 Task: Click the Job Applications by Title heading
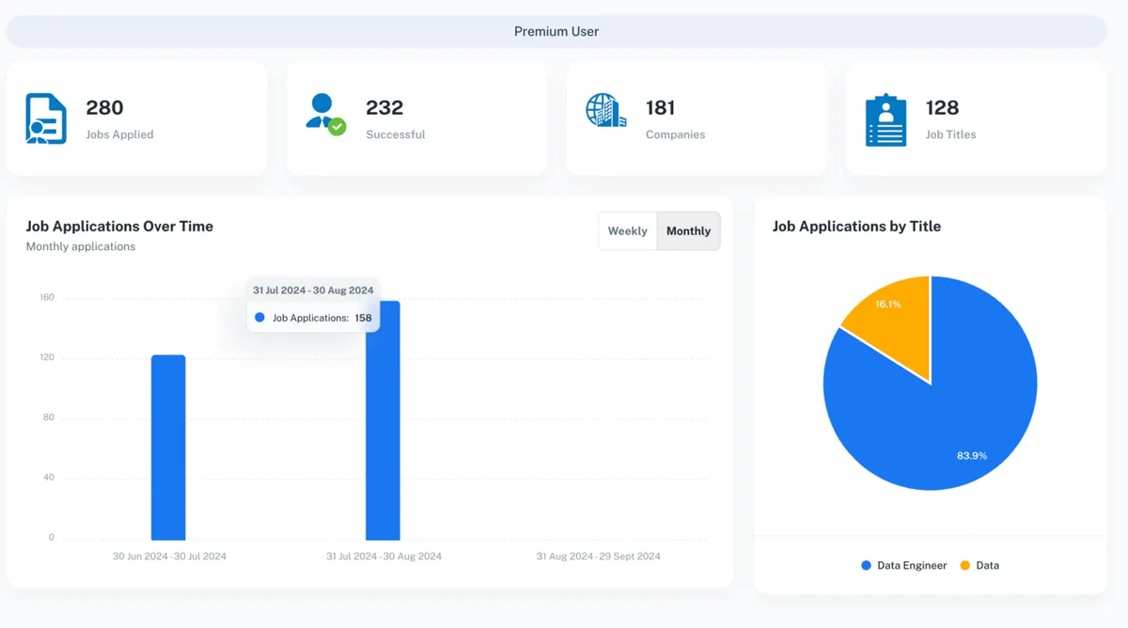pyautogui.click(x=856, y=227)
